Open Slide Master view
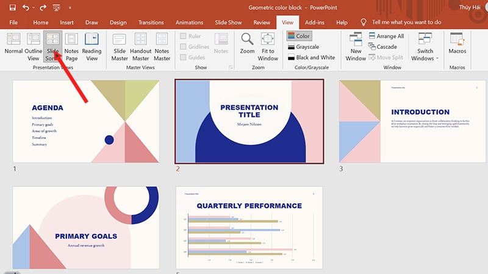Image resolution: width=488 pixels, height=274 pixels. coord(120,46)
